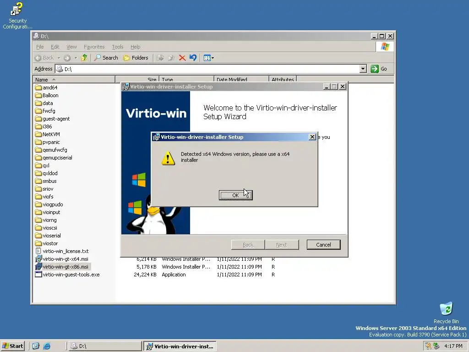This screenshot has width=469, height=352.
Task: Select the viofs folder
Action: click(x=44, y=196)
